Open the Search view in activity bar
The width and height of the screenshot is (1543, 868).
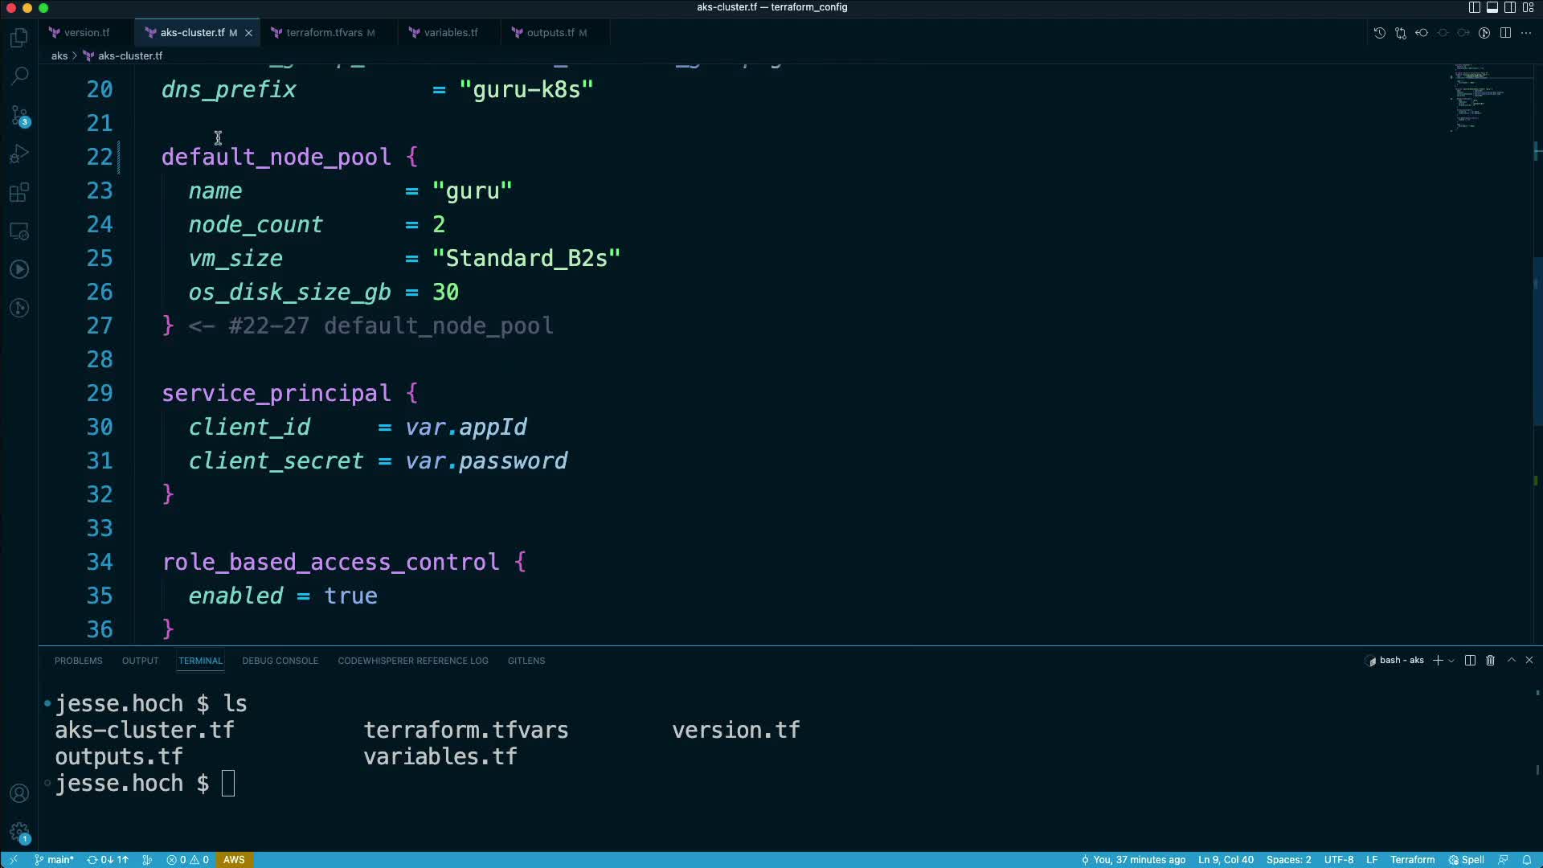point(19,76)
